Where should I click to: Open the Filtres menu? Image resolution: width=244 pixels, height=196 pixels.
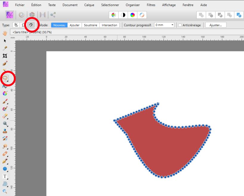tap(151, 5)
